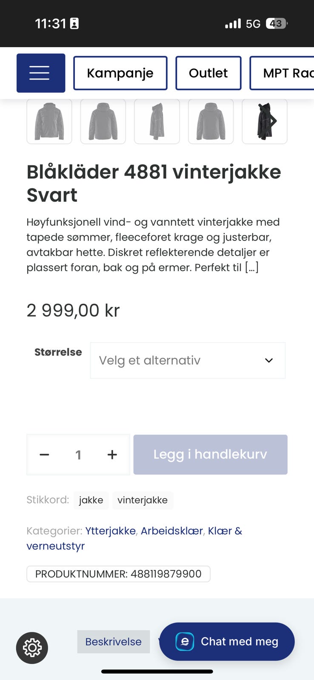Increase quantity with plus button
This screenshot has width=314, height=680.
point(112,455)
